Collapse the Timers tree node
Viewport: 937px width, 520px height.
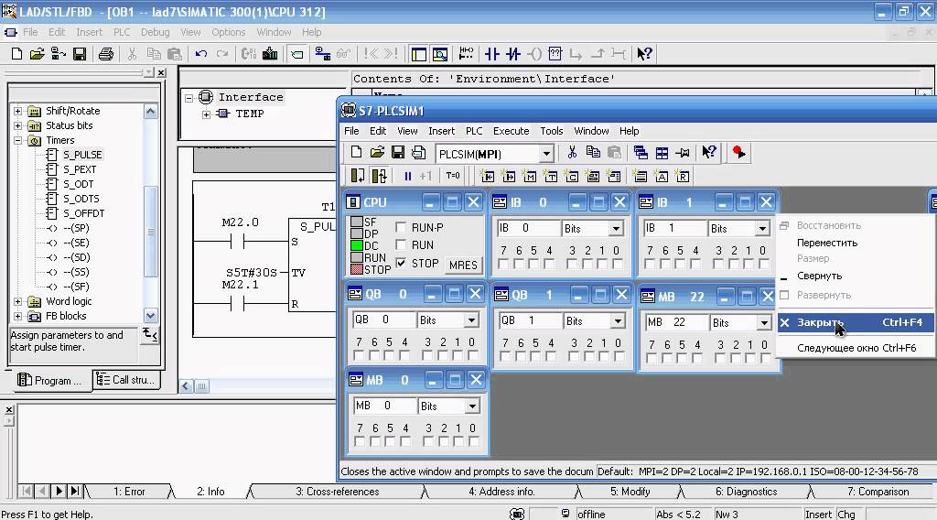point(17,140)
